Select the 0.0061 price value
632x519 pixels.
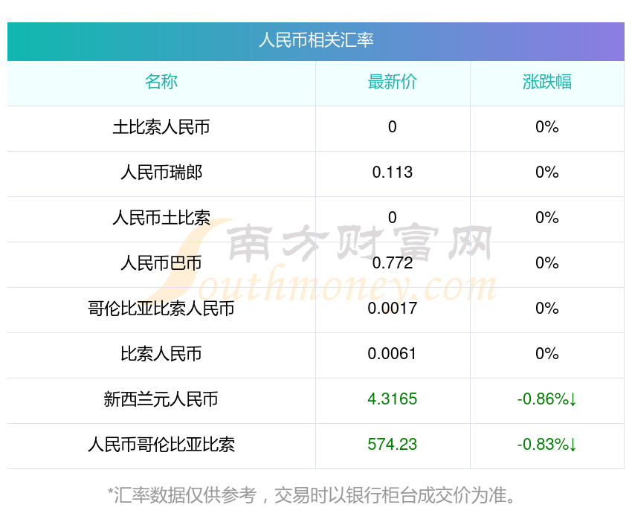[x=392, y=354]
